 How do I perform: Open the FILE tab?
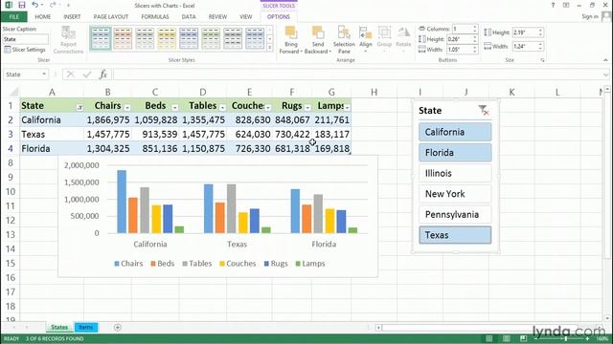[x=14, y=17]
